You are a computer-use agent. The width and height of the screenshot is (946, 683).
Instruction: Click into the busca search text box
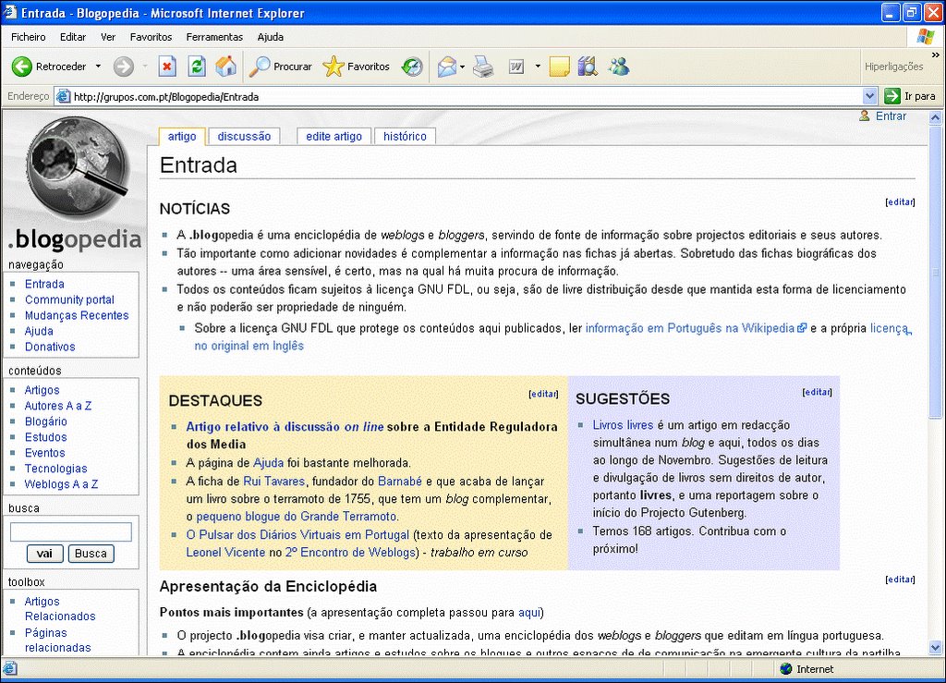[71, 532]
